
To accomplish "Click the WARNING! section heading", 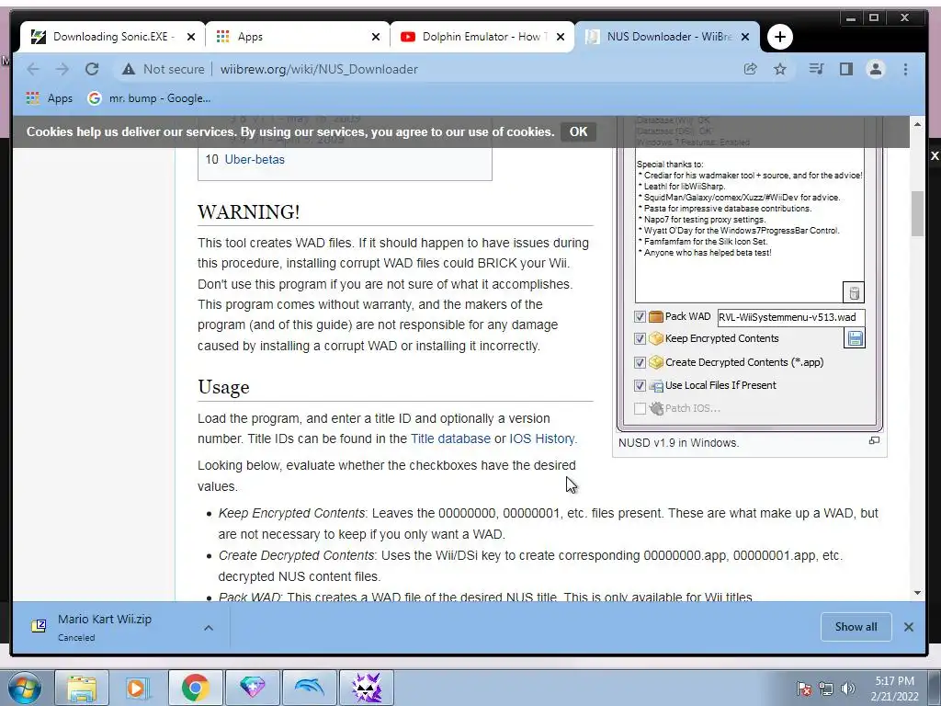I will (x=248, y=212).
